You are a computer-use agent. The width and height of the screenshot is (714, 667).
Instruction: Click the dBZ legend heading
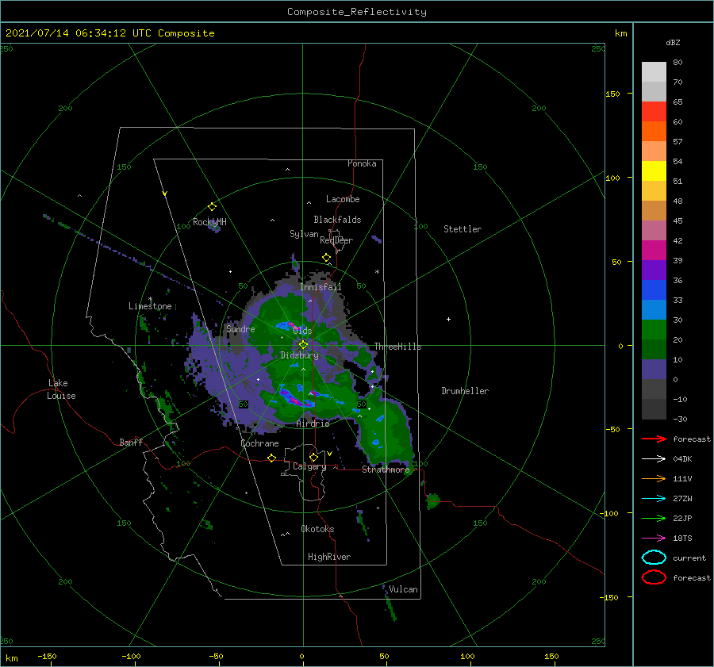click(x=673, y=42)
